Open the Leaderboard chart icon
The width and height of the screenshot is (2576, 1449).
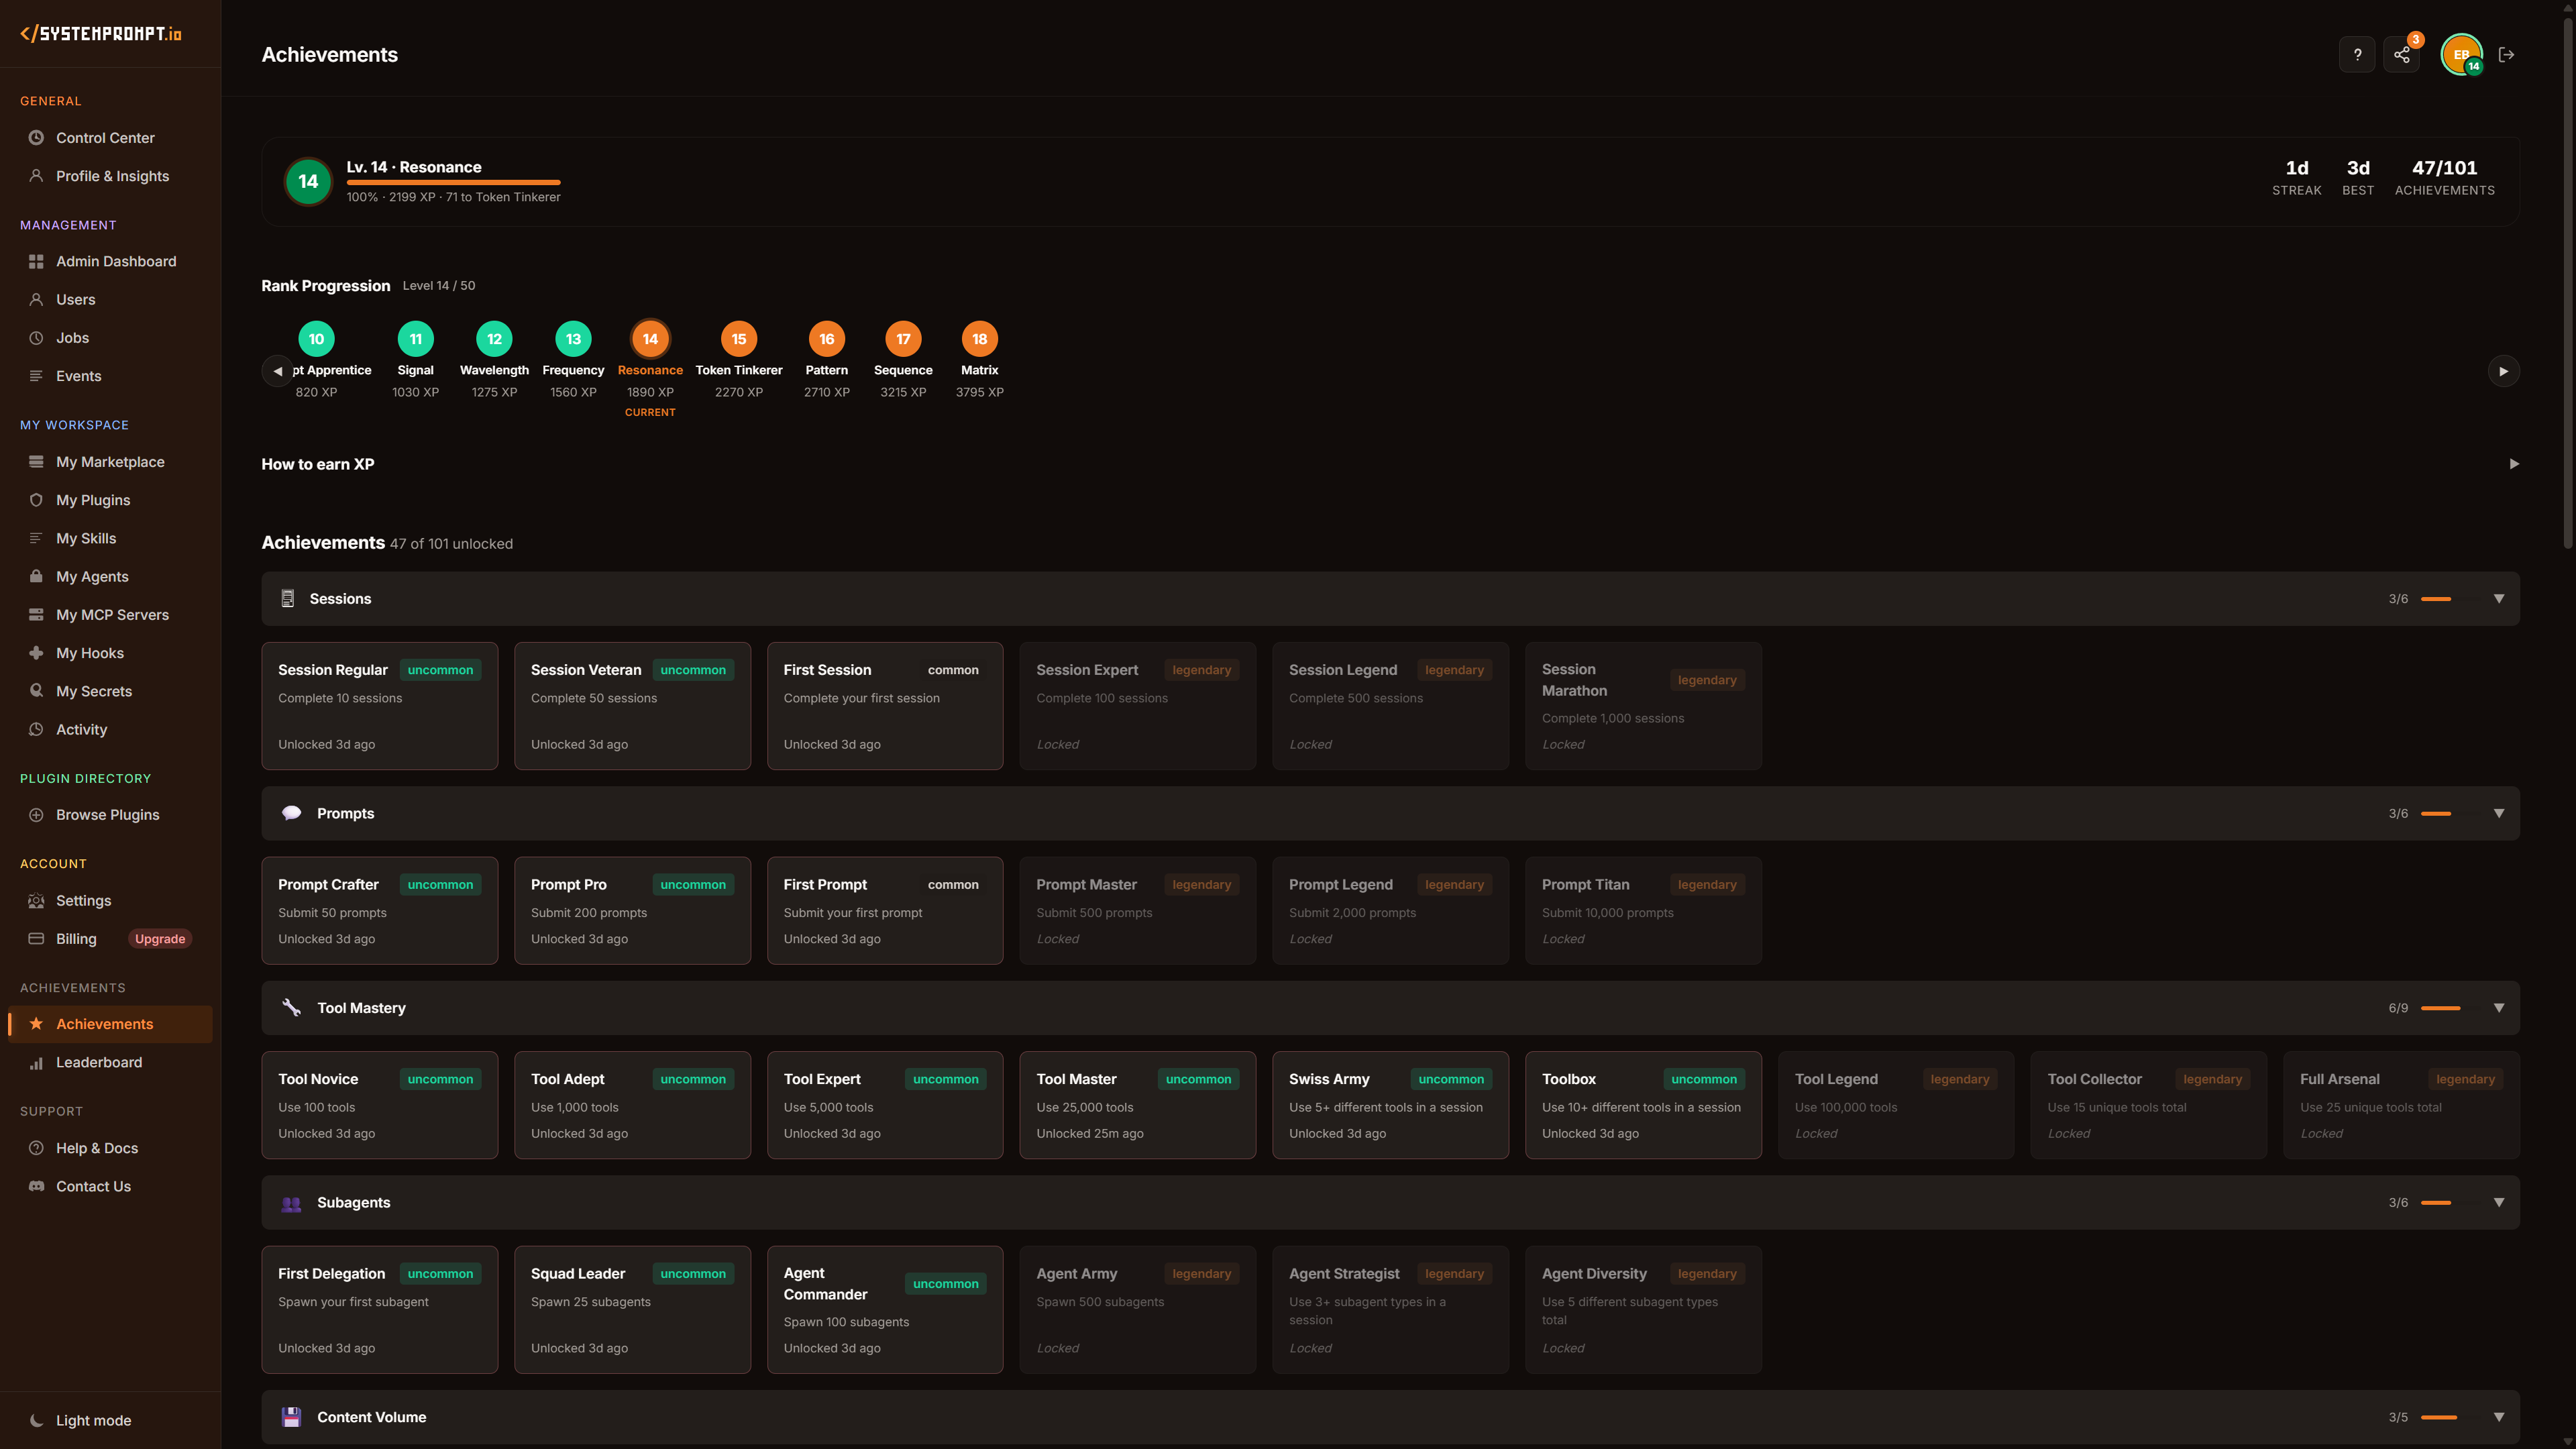35,1062
